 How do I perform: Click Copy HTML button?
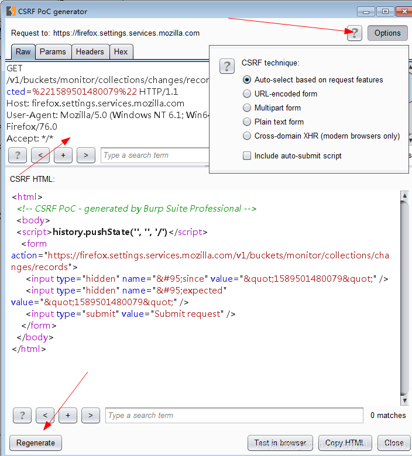345,443
